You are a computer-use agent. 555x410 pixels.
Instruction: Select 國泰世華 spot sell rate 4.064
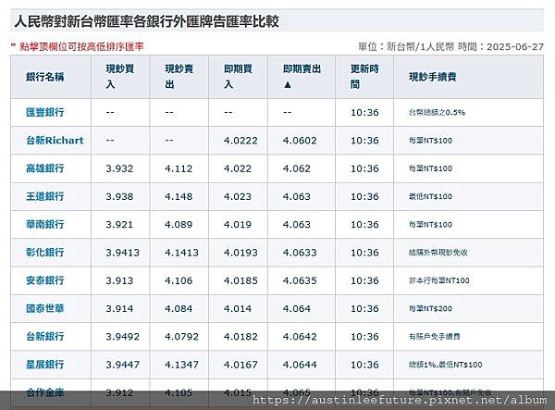(x=297, y=308)
